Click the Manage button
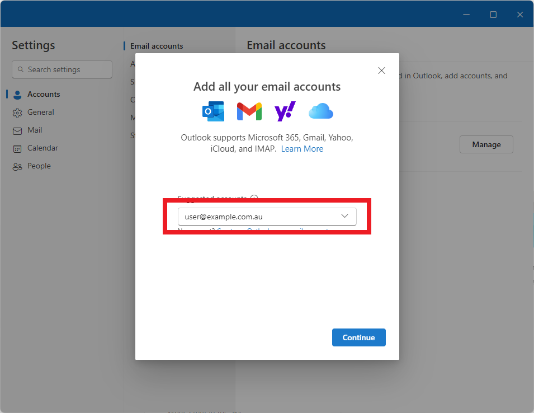The height and width of the screenshot is (413, 534). coord(485,144)
